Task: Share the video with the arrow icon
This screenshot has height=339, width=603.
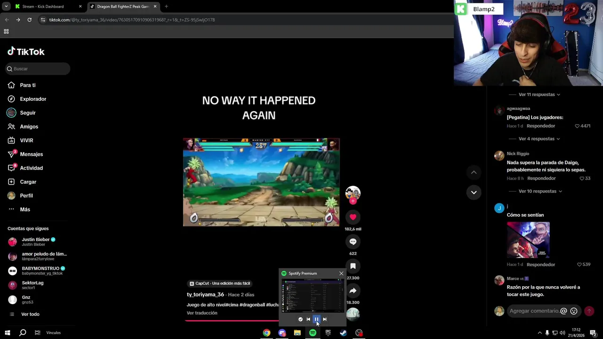Action: [353, 291]
